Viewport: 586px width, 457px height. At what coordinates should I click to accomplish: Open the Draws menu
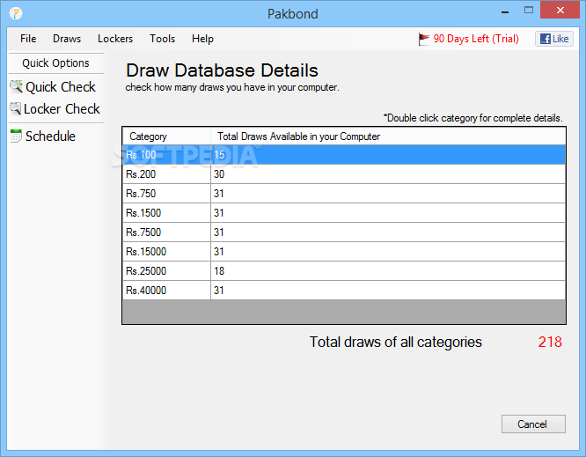pos(67,39)
